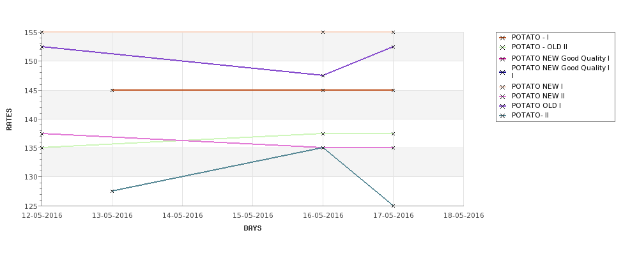Screen dimensions: 623x274
Task: Select the POTATO- II legend label
Action: point(530,116)
